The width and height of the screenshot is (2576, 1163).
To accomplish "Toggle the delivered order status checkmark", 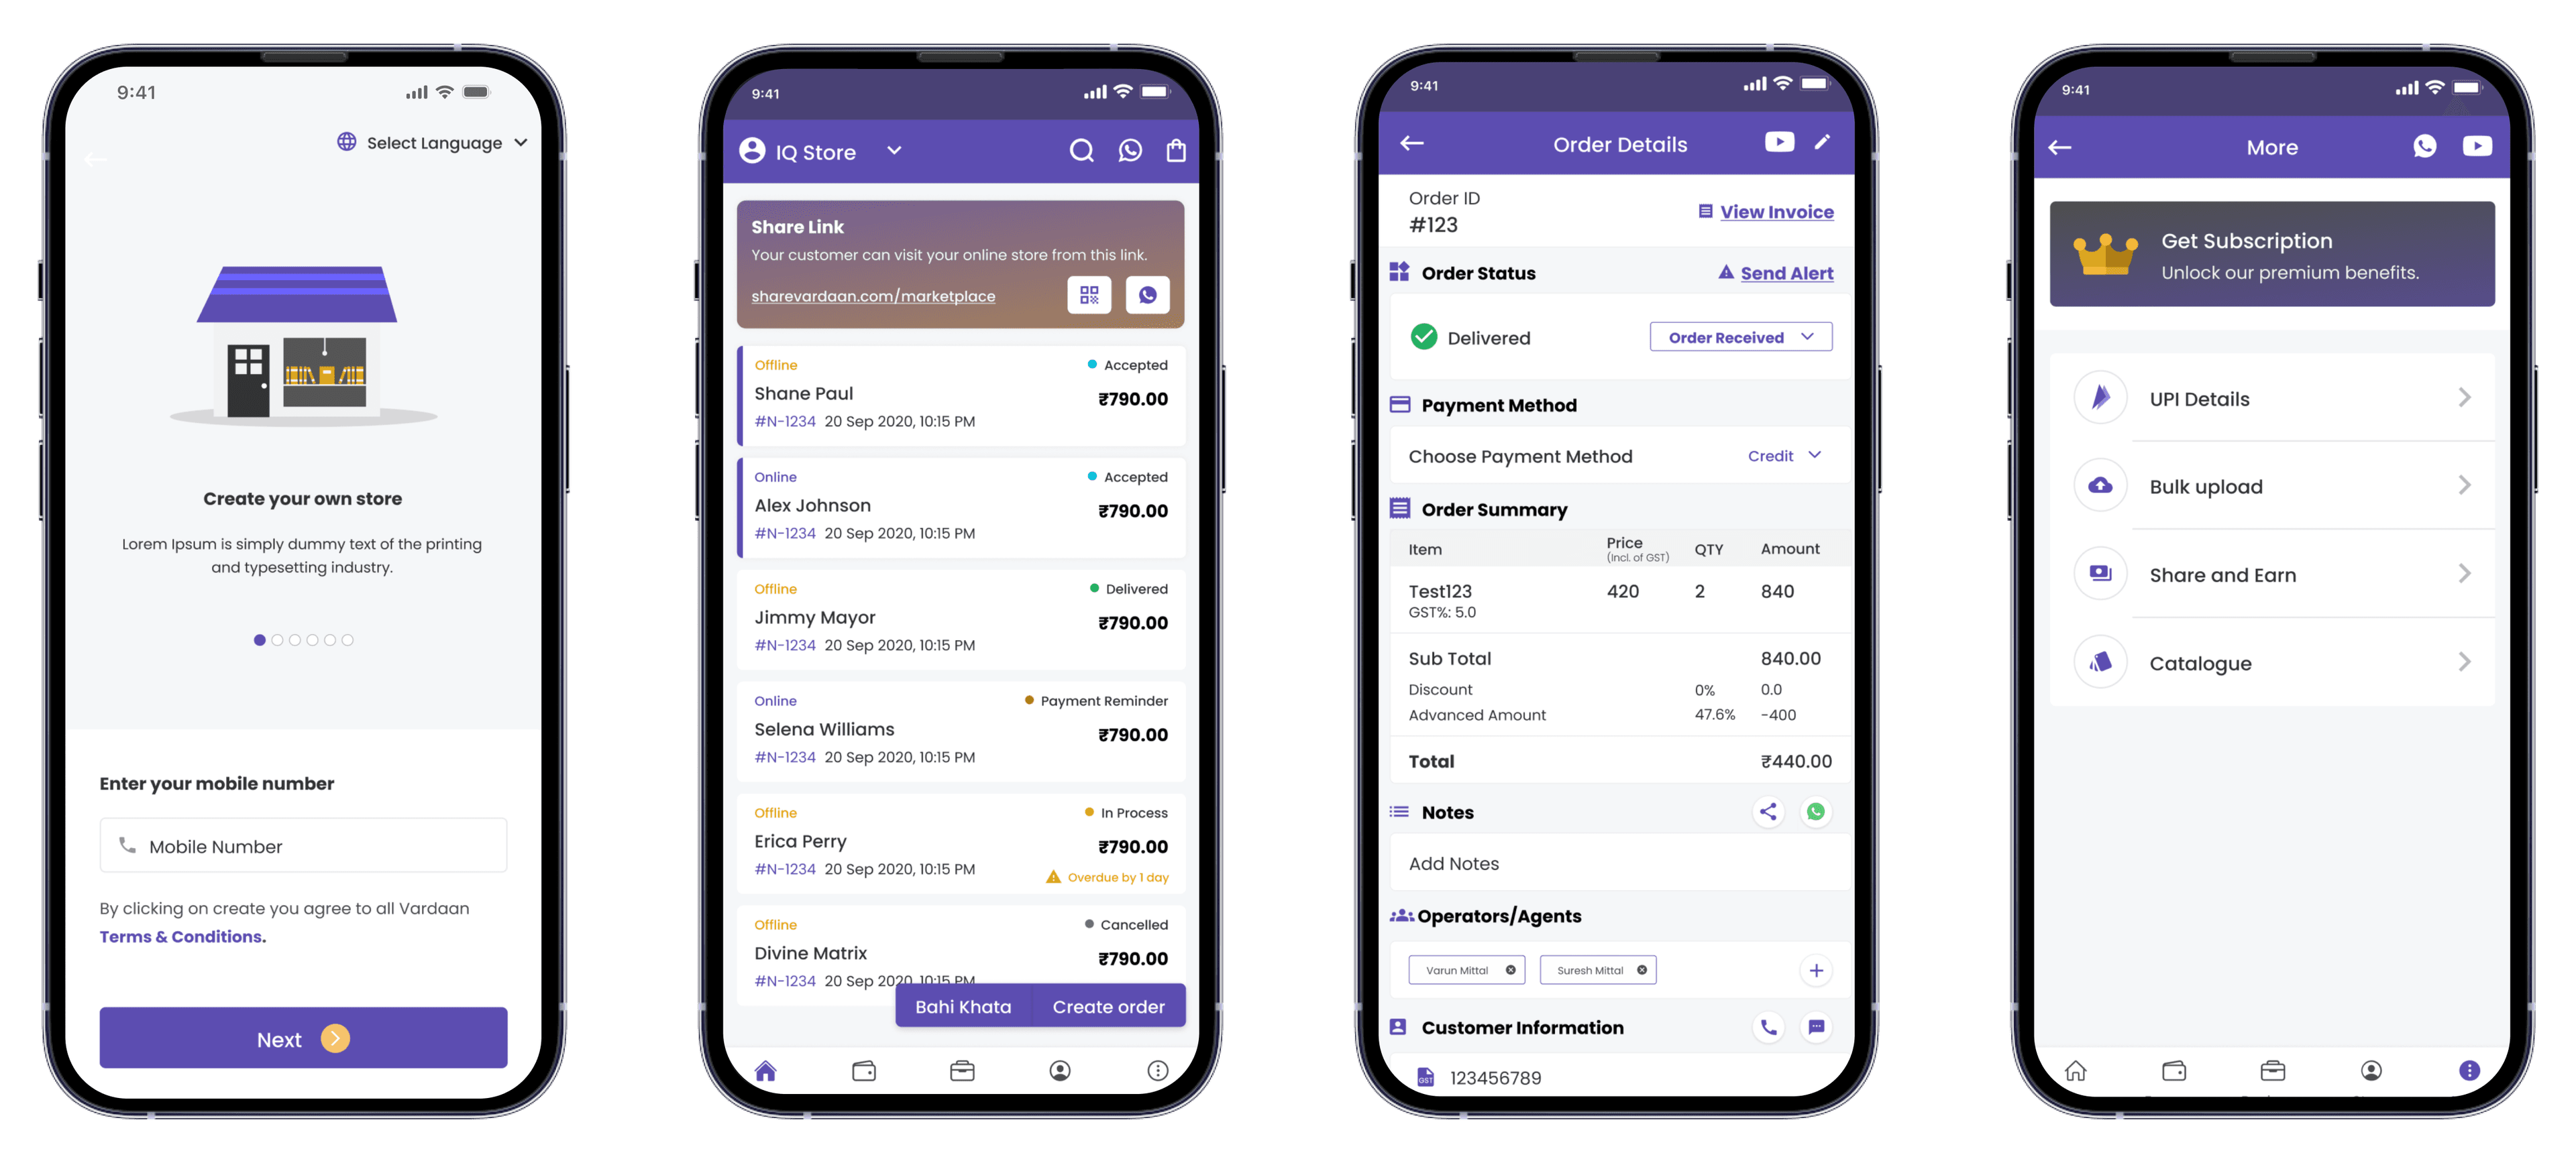I will pos(1423,335).
